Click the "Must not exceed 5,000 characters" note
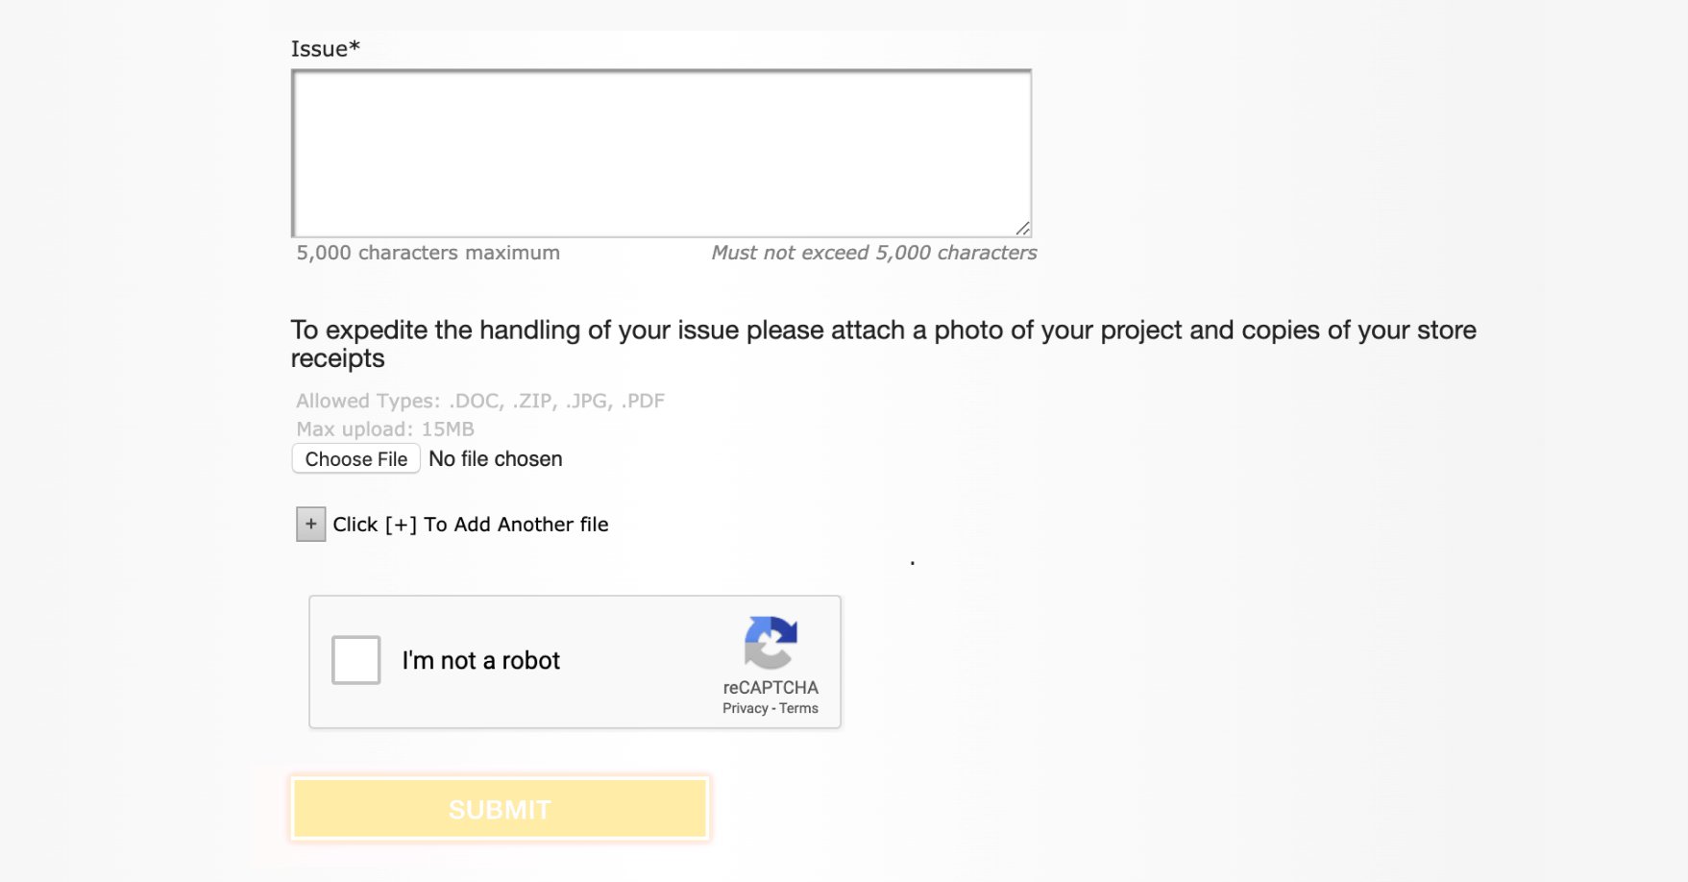The height and width of the screenshot is (882, 1688). tap(873, 253)
